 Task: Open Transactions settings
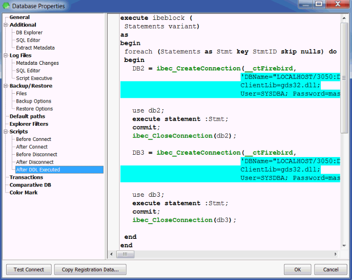click(26, 177)
